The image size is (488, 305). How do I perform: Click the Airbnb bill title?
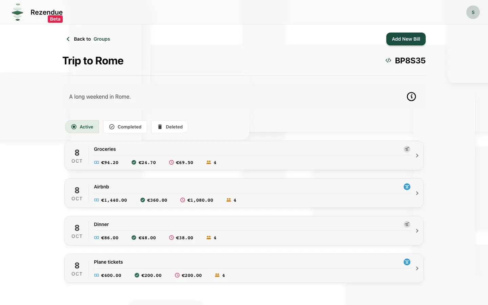(101, 187)
